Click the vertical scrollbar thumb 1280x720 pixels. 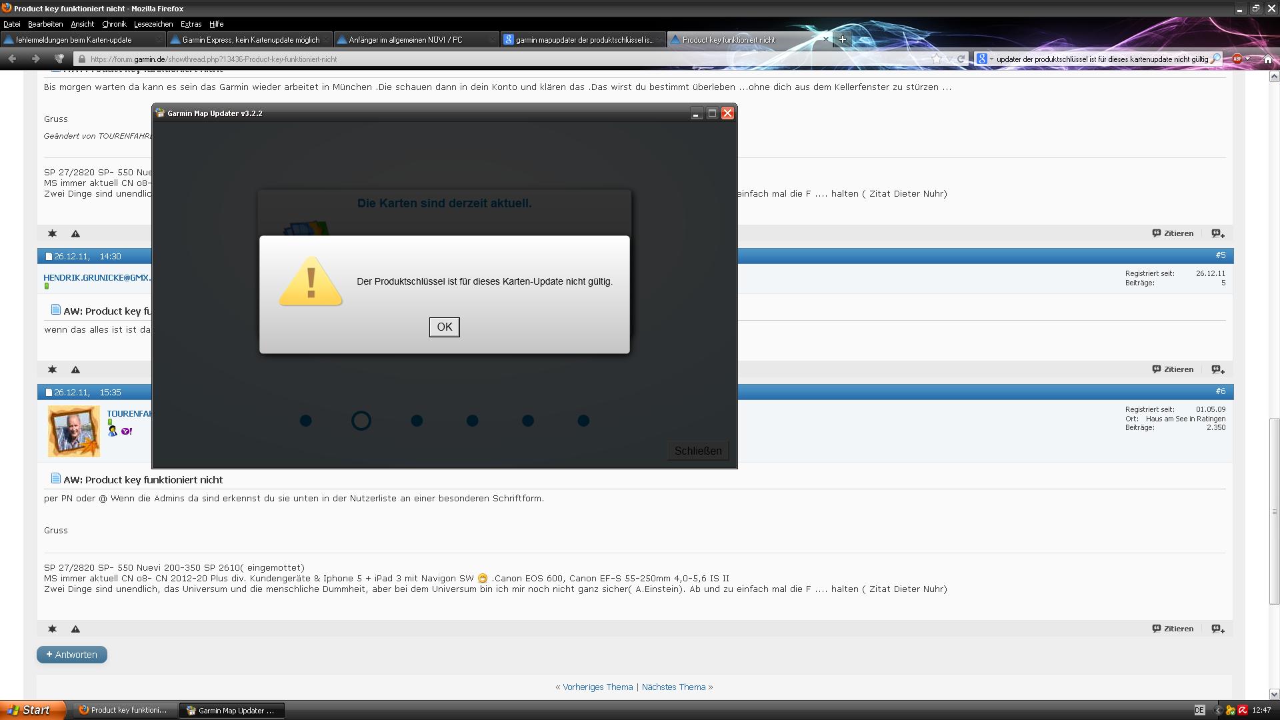tap(1274, 511)
